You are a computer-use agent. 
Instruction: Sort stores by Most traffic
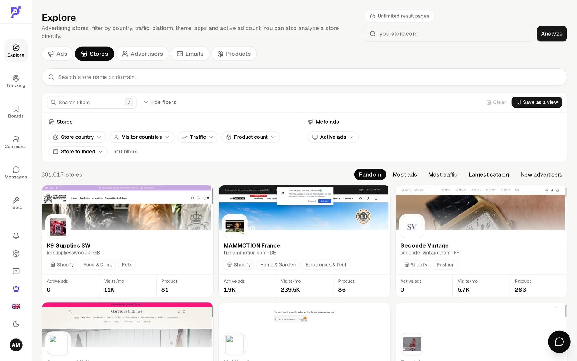click(x=443, y=174)
